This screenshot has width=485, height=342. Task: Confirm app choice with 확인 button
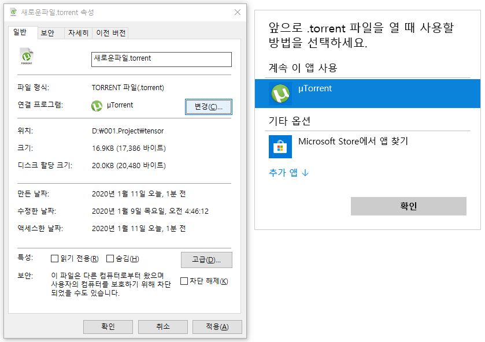[408, 206]
